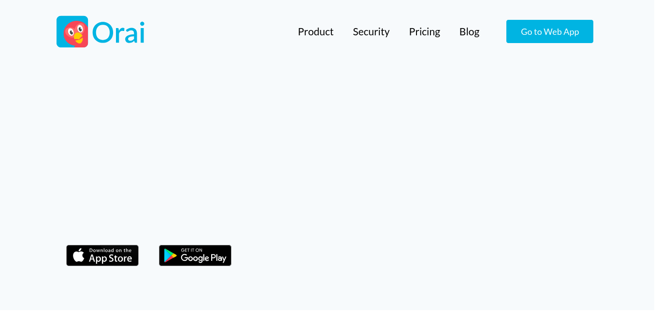Viewport: 660px width, 315px height.
Task: Click the 'Google Play' text in the black badge
Action: point(203,258)
